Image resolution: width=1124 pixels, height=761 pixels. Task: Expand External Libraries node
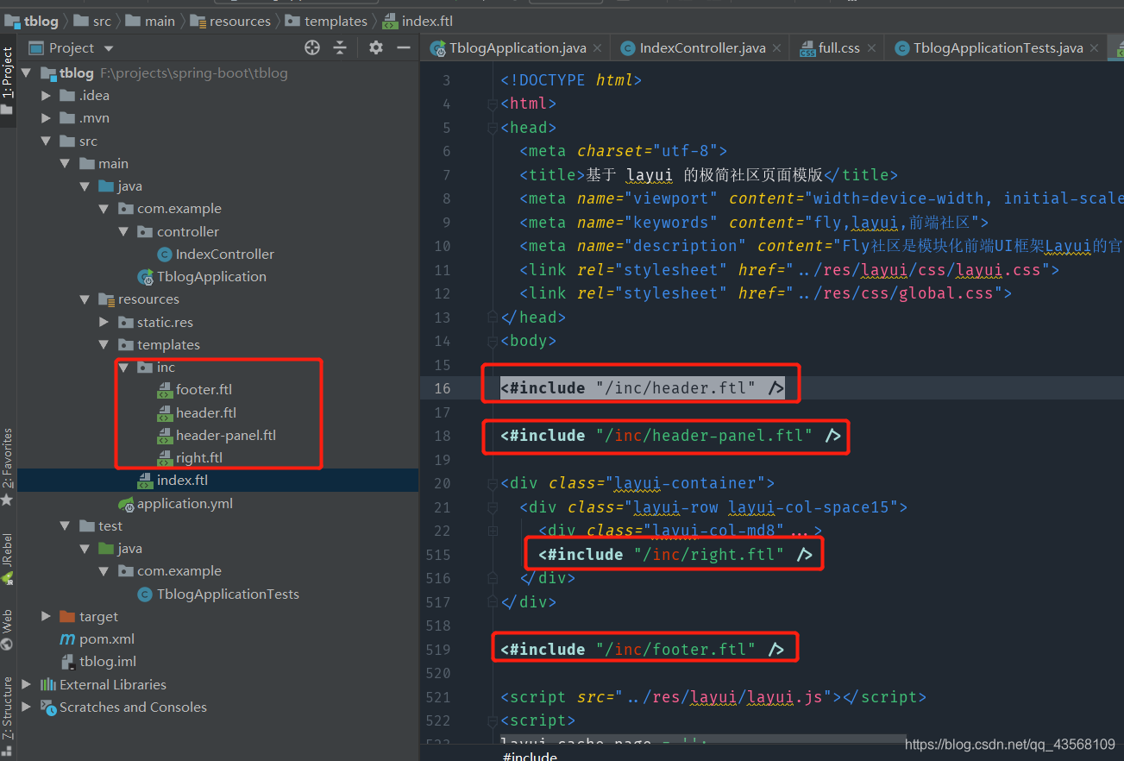(x=26, y=685)
